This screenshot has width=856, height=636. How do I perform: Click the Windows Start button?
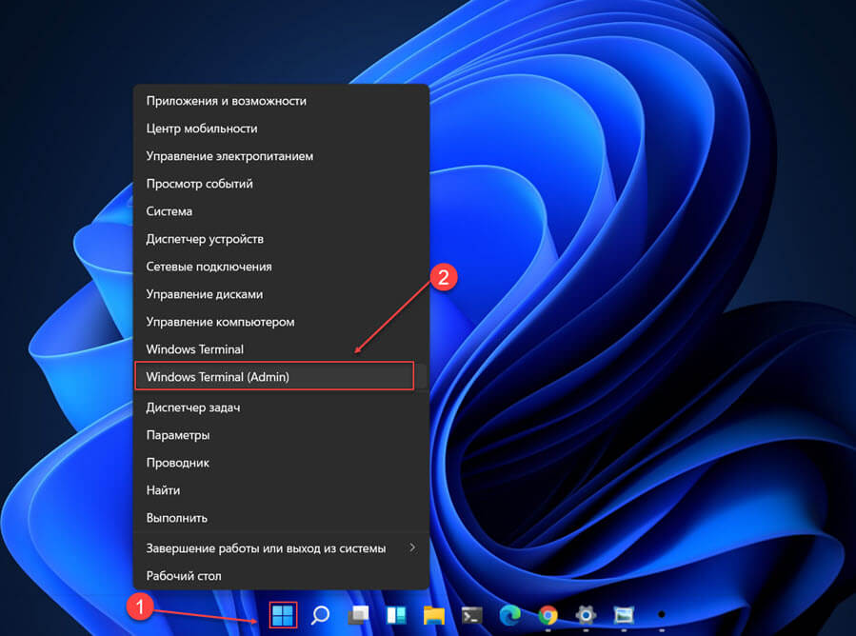coord(283,615)
